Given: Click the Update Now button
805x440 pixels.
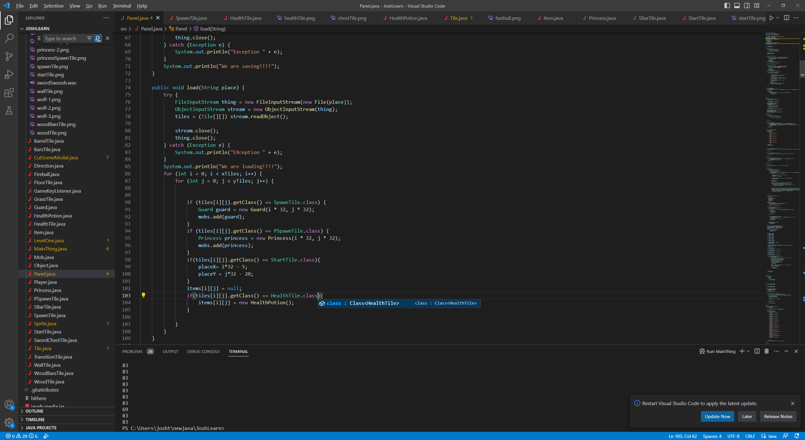Looking at the screenshot, I should 717,416.
